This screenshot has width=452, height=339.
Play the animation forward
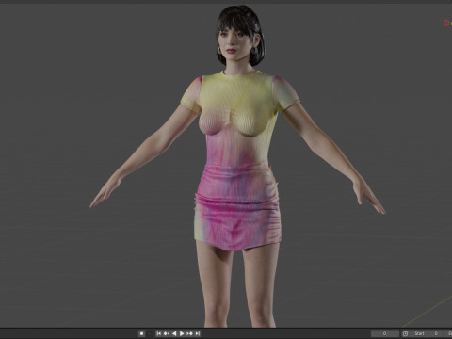[182, 333]
